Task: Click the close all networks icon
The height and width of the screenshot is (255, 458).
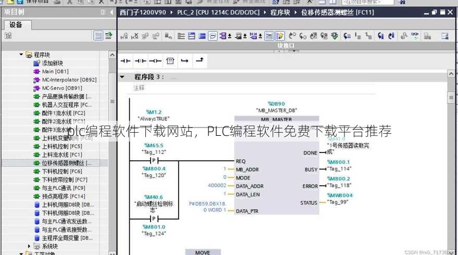Action: pyautogui.click(x=202, y=36)
